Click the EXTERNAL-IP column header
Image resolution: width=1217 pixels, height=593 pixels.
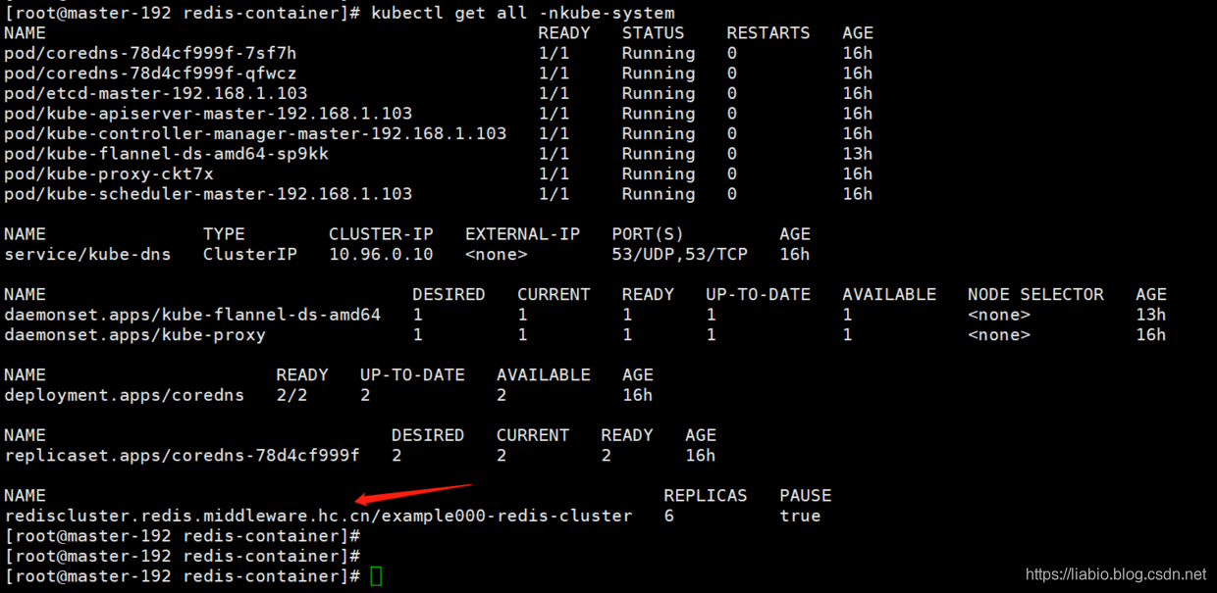click(522, 234)
